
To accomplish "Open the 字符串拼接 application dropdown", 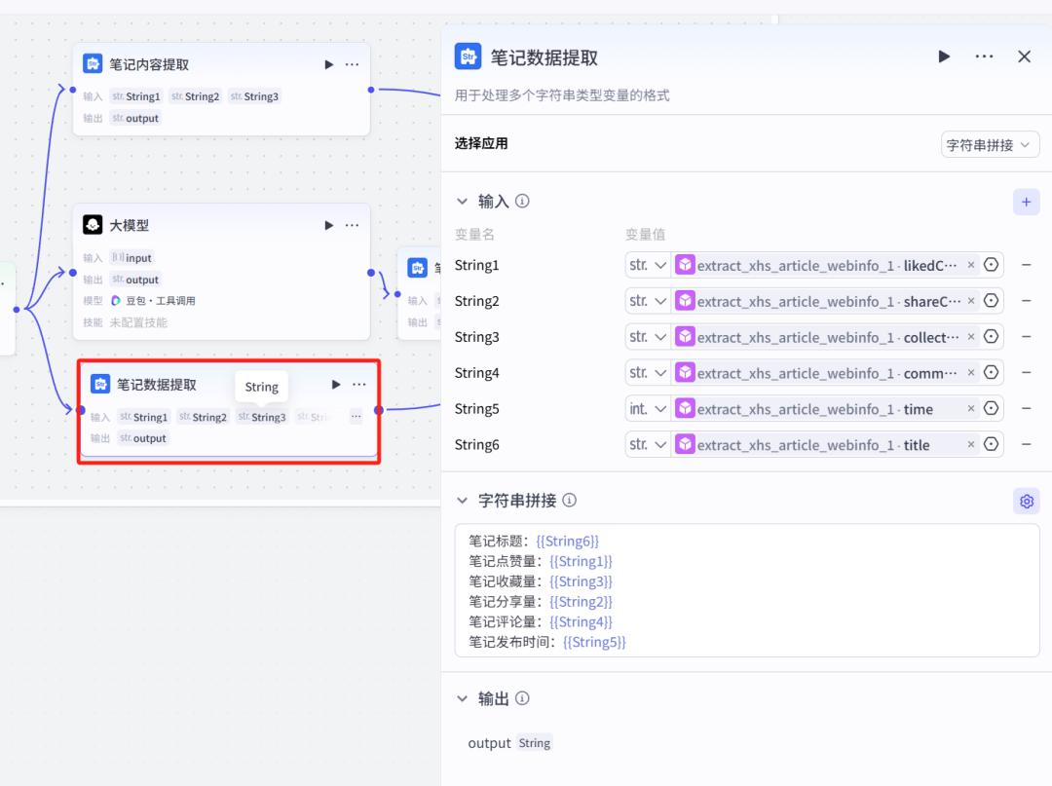I will pyautogui.click(x=990, y=145).
